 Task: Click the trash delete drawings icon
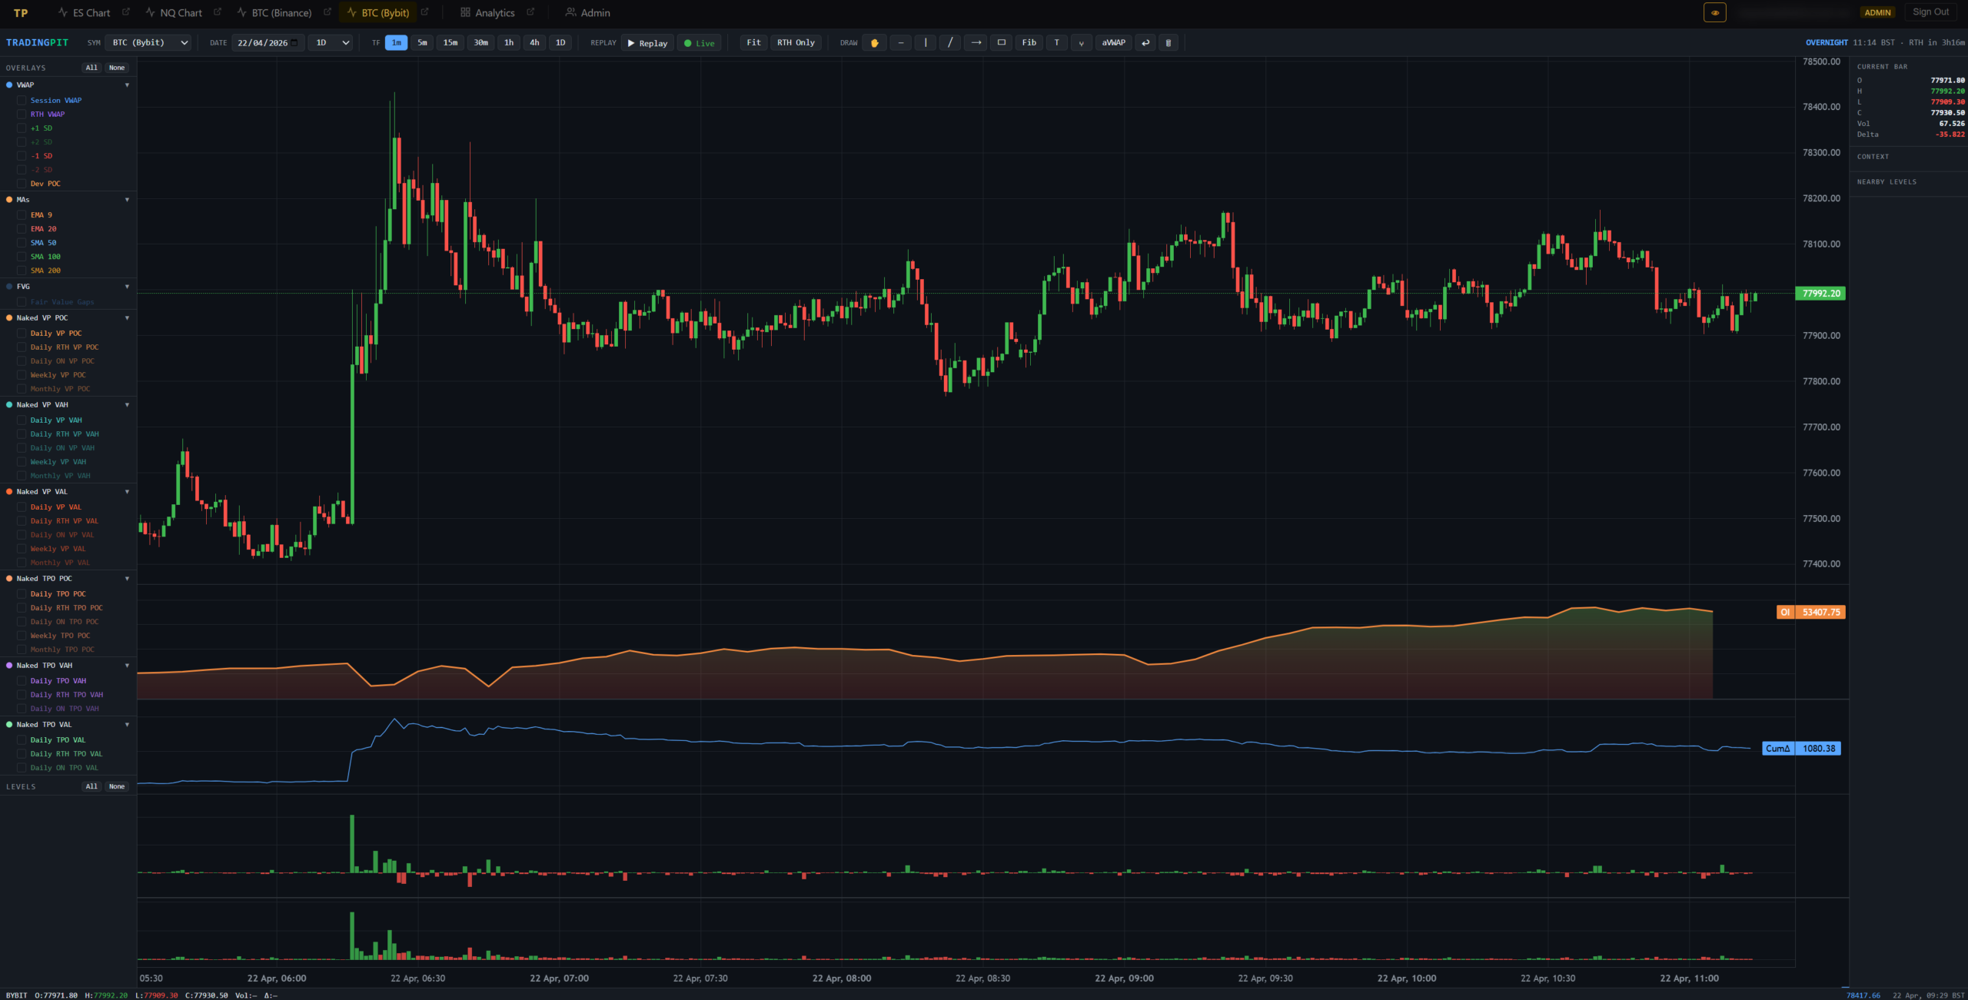(1168, 43)
